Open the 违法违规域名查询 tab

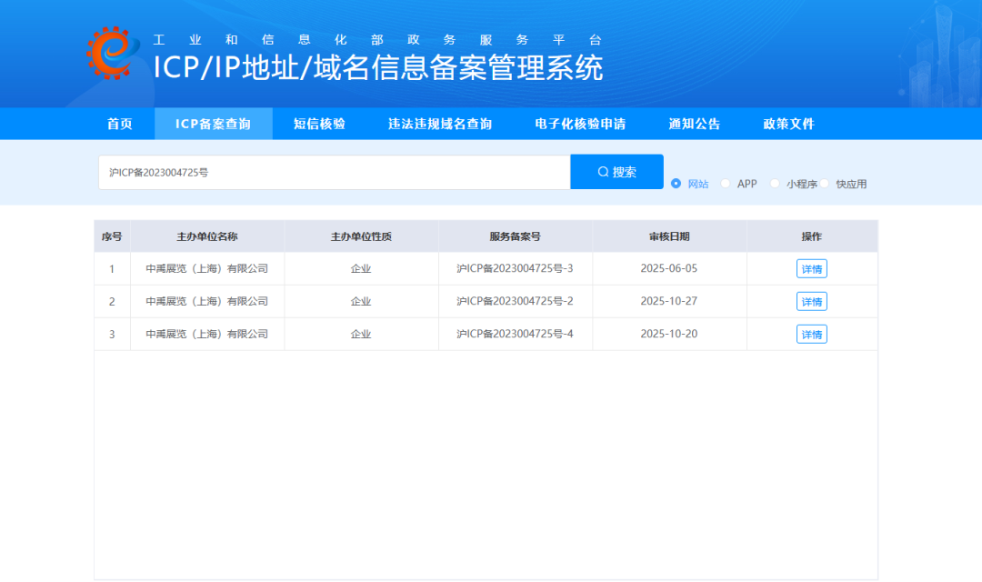pos(442,124)
